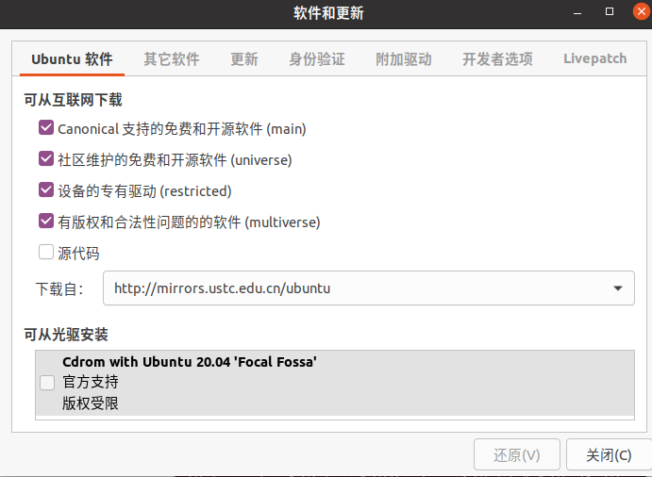Open the 更新 tab
652x477 pixels.
click(x=244, y=59)
